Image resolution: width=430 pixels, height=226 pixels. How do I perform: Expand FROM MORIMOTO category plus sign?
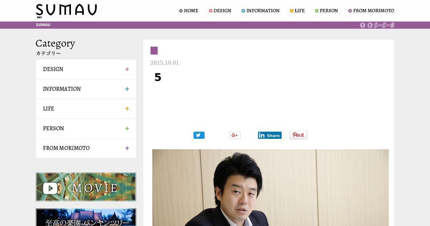(x=127, y=148)
